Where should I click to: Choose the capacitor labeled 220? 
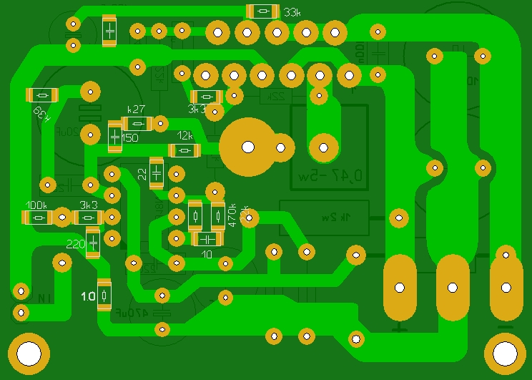93,243
